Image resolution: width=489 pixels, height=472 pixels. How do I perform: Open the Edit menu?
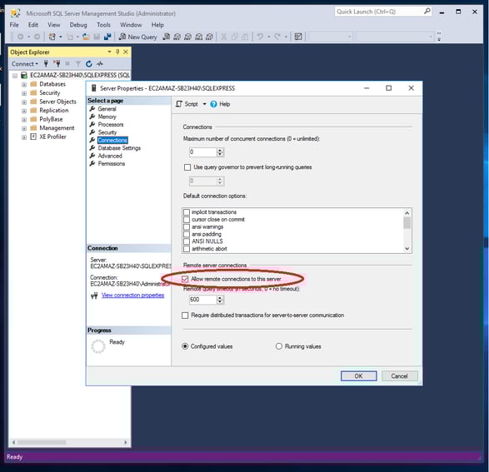(x=33, y=25)
